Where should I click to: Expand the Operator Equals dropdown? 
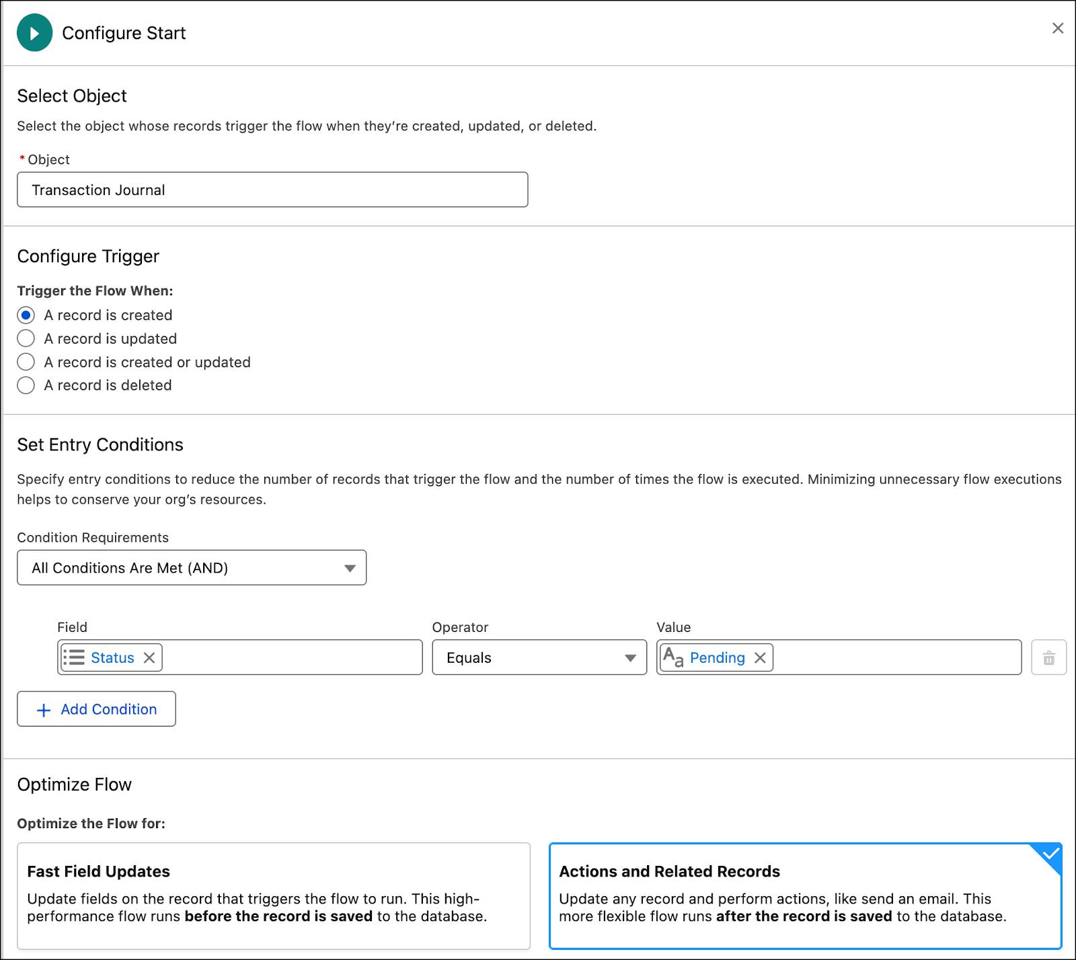tap(539, 657)
